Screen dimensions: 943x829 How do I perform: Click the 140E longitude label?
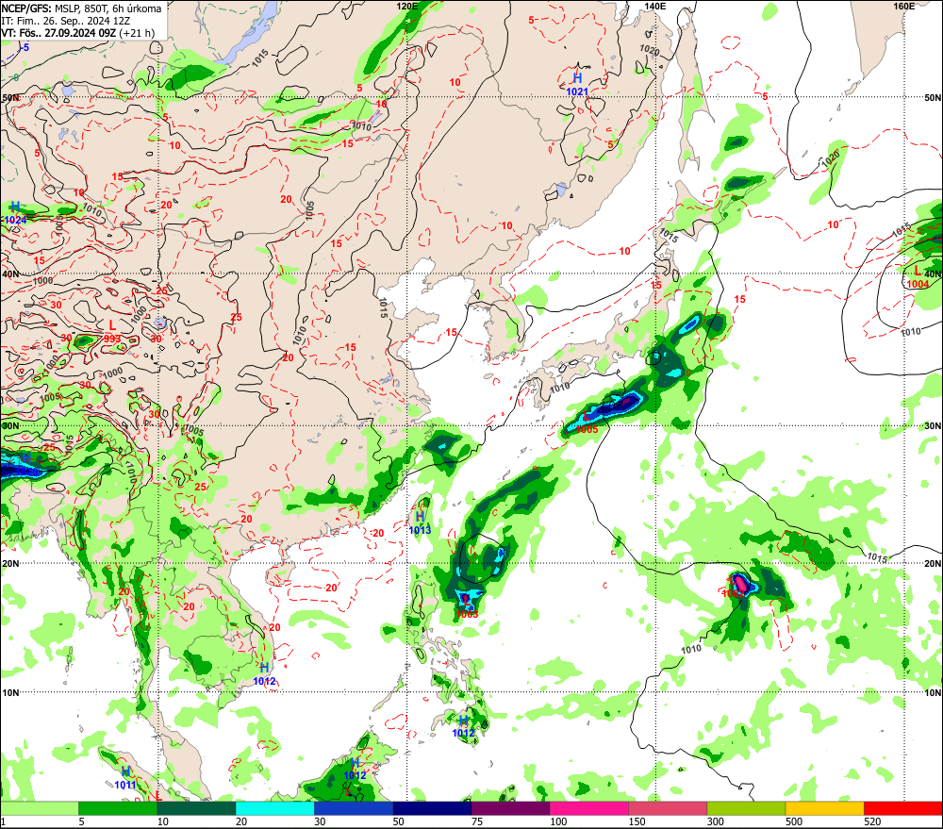tap(655, 6)
